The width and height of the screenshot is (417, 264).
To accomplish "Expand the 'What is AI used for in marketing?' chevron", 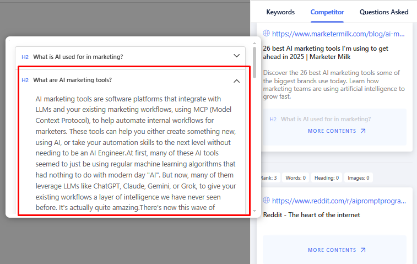I will [x=236, y=56].
